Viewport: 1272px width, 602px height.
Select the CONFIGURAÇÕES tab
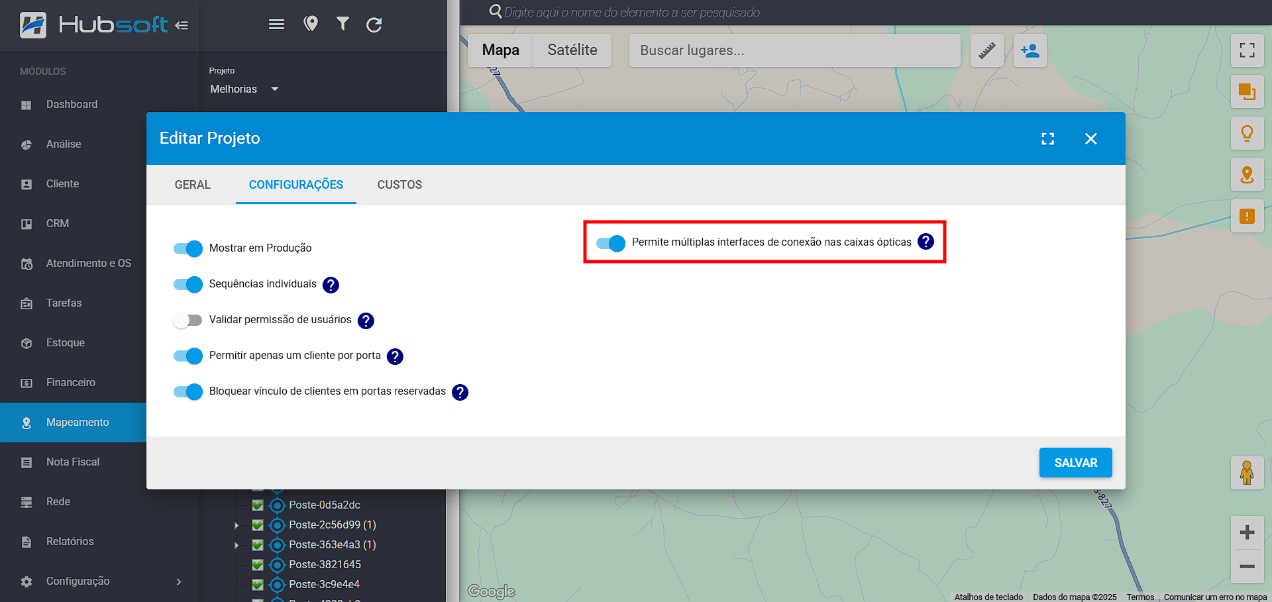[x=296, y=185]
